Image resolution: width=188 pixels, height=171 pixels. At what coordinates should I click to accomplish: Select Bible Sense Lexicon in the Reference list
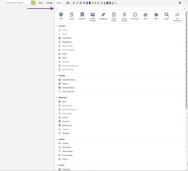[67, 110]
